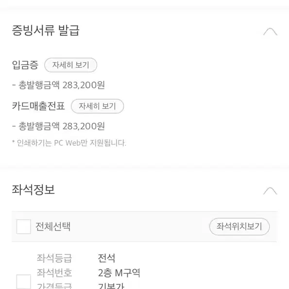Open 자세히 보기 for 카드매출전표
The width and height of the screenshot is (289, 289).
pos(97,106)
